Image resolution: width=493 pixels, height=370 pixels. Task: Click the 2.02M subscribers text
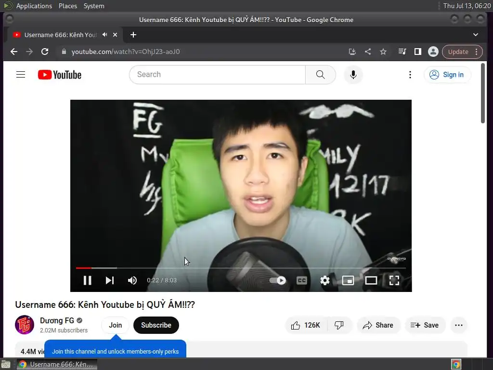pyautogui.click(x=64, y=330)
